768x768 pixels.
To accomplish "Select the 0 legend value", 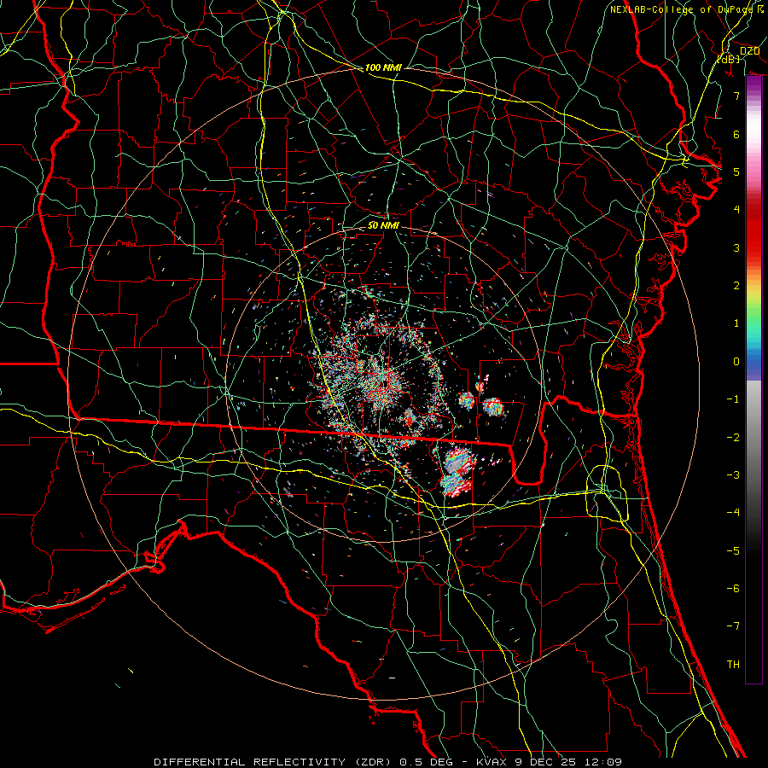I will click(736, 362).
